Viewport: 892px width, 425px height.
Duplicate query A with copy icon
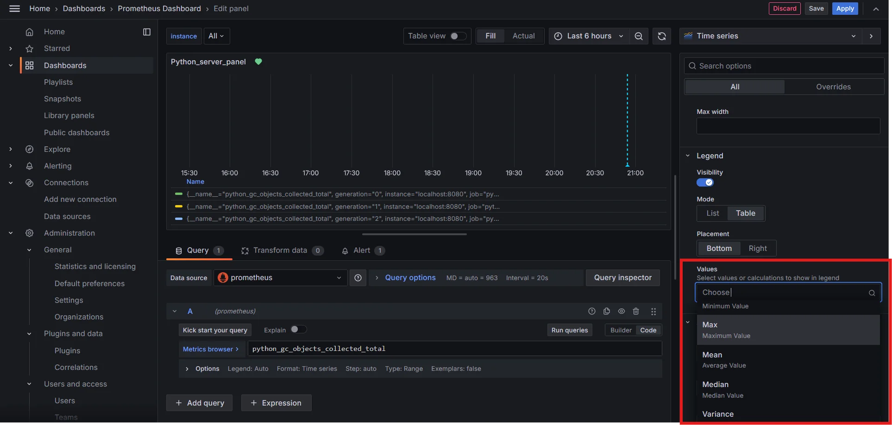[x=607, y=311]
